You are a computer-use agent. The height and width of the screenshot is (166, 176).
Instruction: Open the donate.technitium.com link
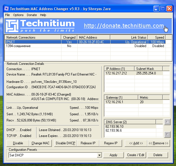click(124, 26)
